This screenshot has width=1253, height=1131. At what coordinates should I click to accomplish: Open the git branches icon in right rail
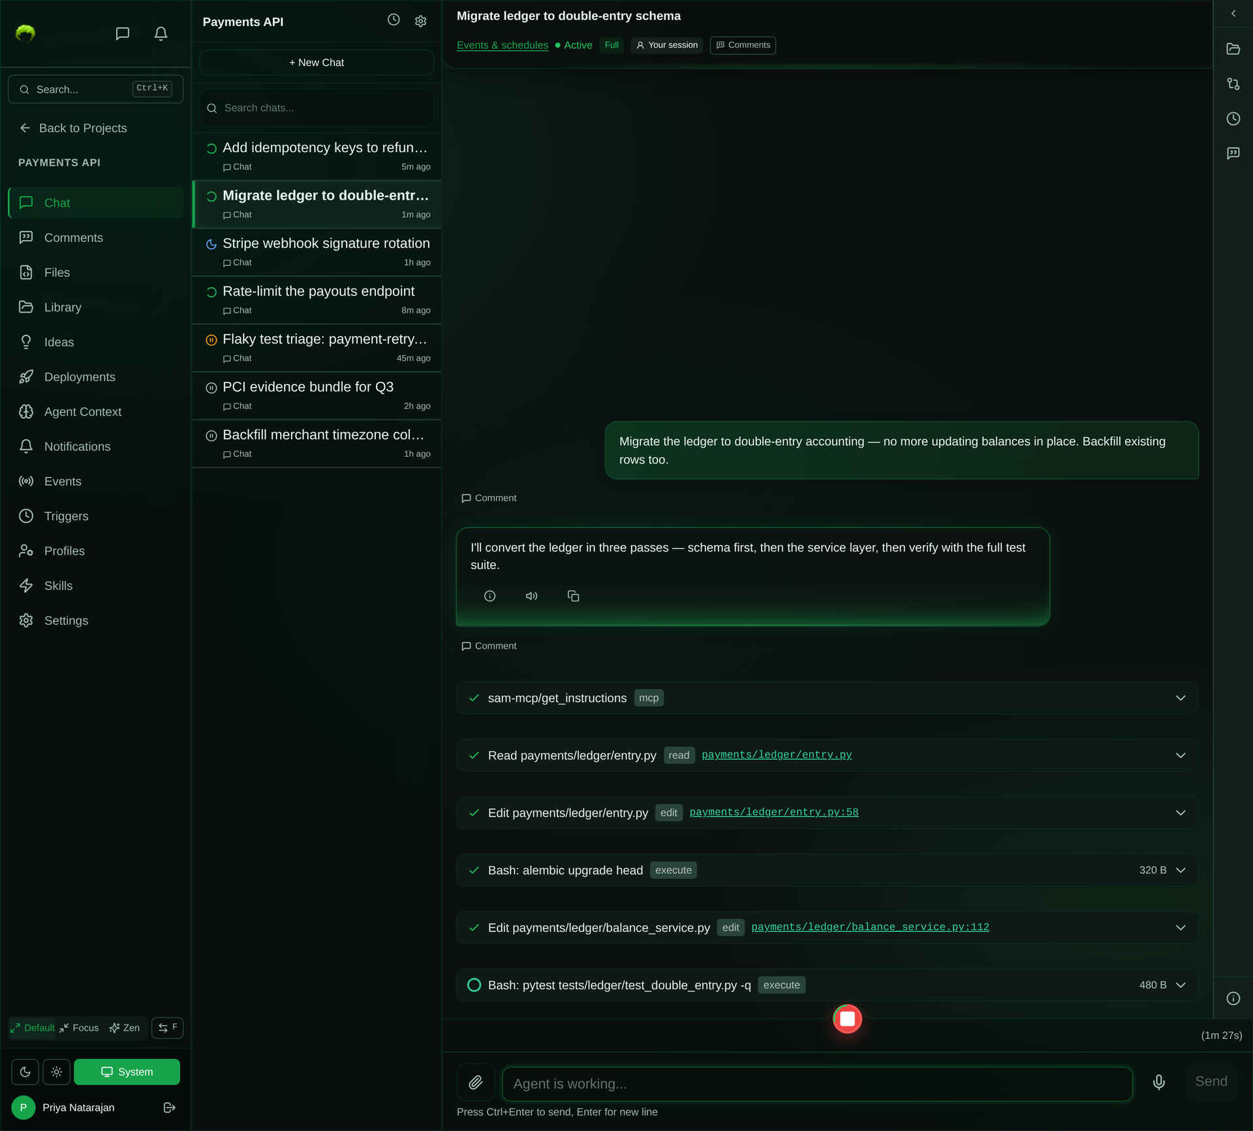click(x=1233, y=84)
